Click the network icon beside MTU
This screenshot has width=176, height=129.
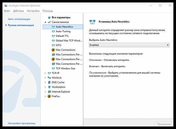(53, 45)
